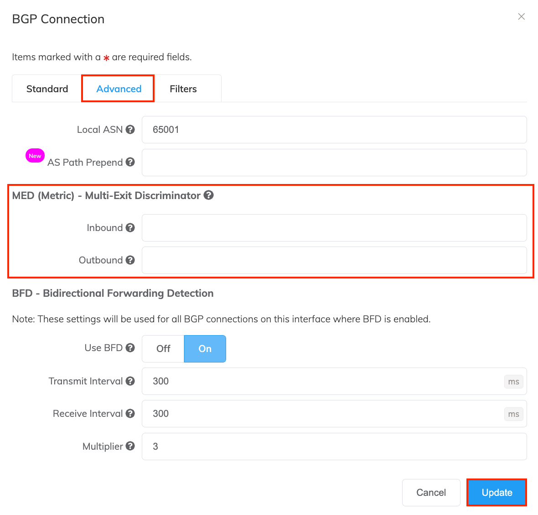Open the Filters tab
This screenshot has width=538, height=515.
click(183, 89)
